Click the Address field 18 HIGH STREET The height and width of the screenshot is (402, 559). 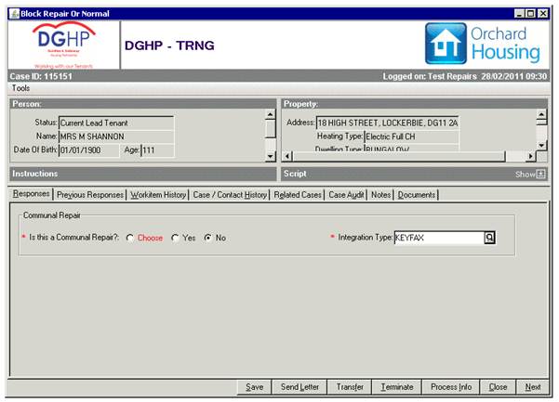[388, 123]
